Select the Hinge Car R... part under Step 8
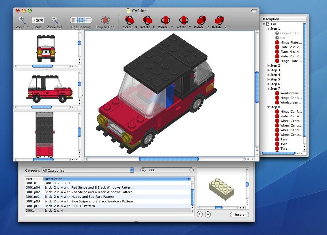 [x=291, y=112]
